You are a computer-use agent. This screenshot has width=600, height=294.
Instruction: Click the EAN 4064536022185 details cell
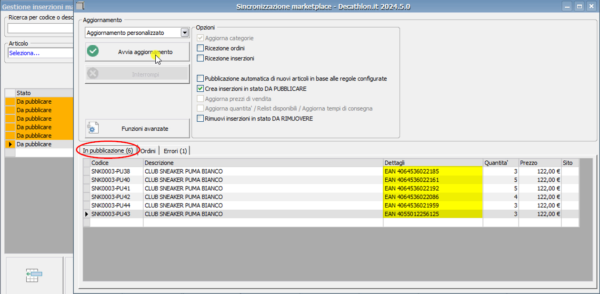(x=433, y=171)
